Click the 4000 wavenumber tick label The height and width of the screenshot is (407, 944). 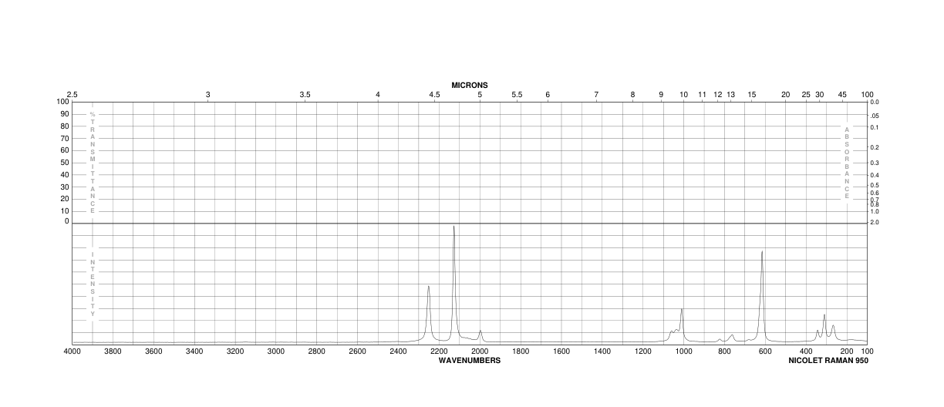pyautogui.click(x=72, y=351)
